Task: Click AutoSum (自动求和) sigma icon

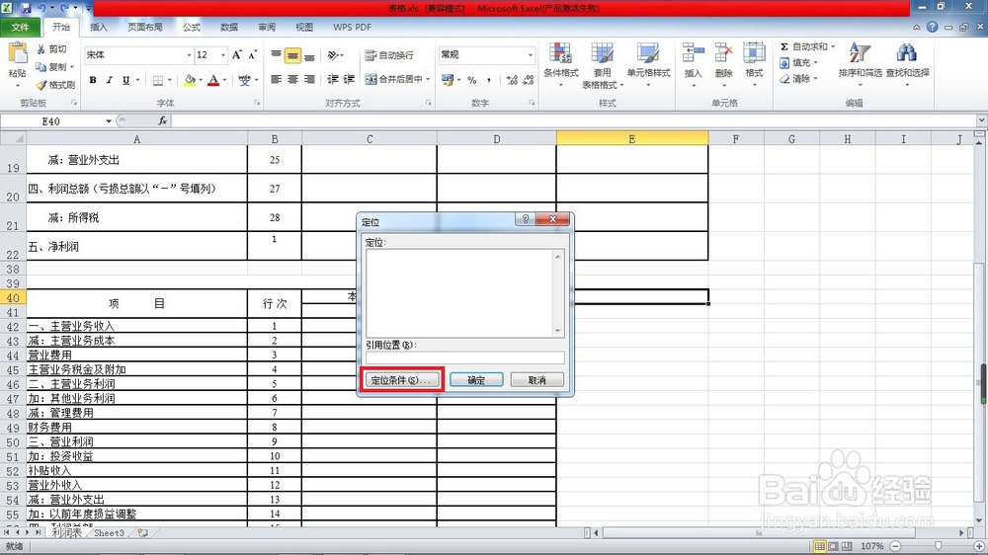Action: click(x=784, y=46)
